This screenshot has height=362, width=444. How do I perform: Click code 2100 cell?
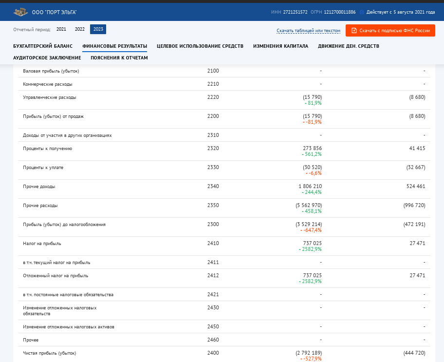pyautogui.click(x=213, y=71)
